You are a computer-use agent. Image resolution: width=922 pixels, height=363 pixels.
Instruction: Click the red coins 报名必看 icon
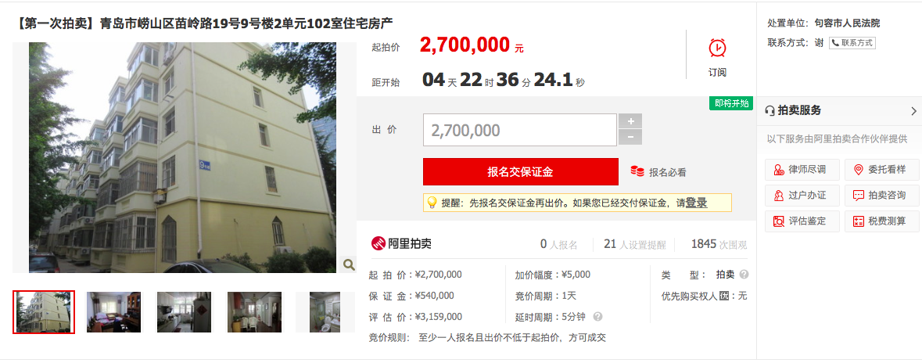pos(637,171)
